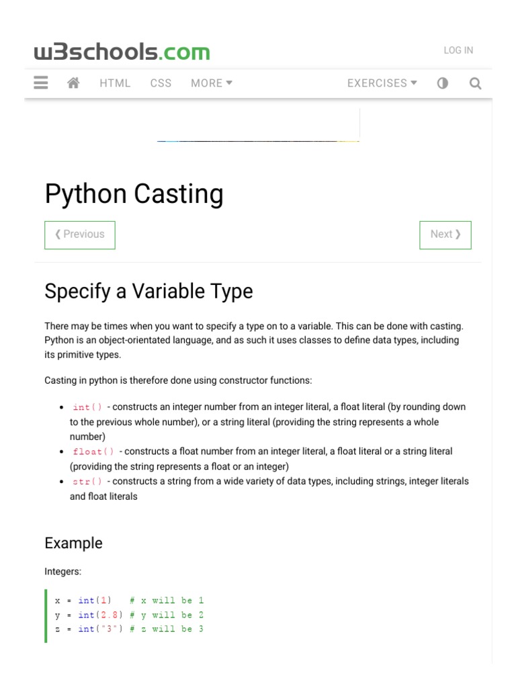The width and height of the screenshot is (516, 688).
Task: Click the float() code keyword
Action: (x=93, y=451)
